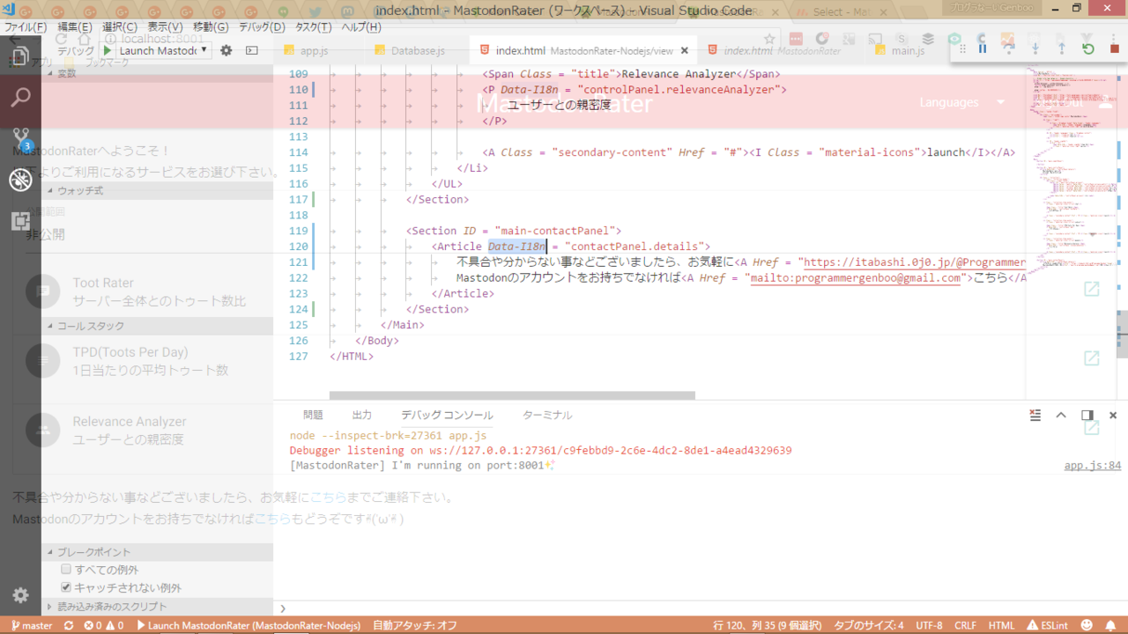Image resolution: width=1128 pixels, height=634 pixels.
Task: Open the デバッグ(D) menu
Action: (262, 27)
